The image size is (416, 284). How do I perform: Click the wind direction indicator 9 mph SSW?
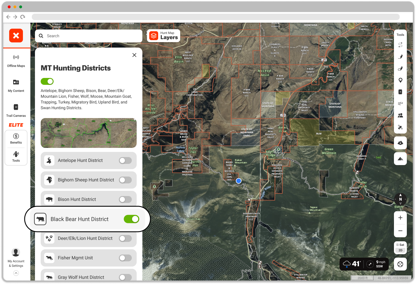376,264
